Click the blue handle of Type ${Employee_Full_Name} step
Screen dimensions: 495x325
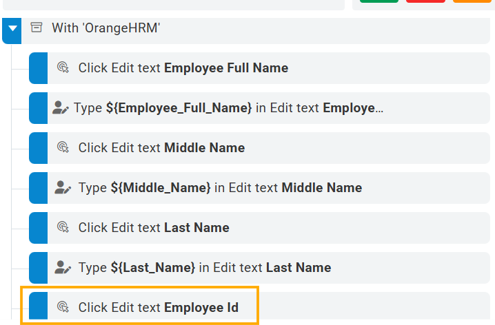click(x=38, y=108)
